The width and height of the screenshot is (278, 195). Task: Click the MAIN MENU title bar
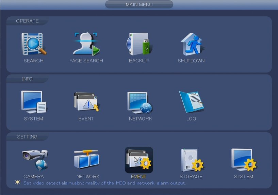click(x=139, y=5)
